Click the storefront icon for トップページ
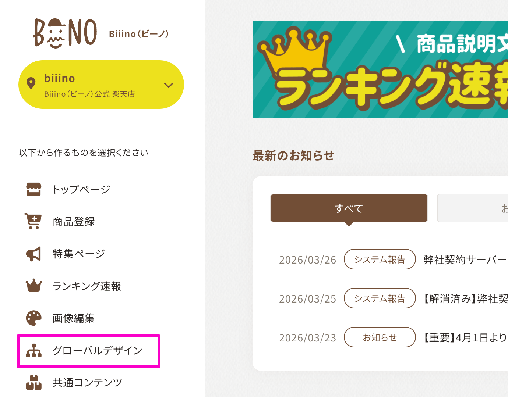The width and height of the screenshot is (508, 397). 34,189
